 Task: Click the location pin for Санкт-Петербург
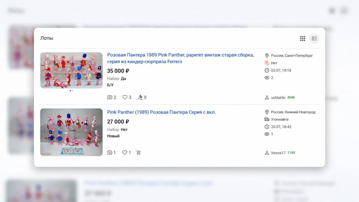(267, 55)
